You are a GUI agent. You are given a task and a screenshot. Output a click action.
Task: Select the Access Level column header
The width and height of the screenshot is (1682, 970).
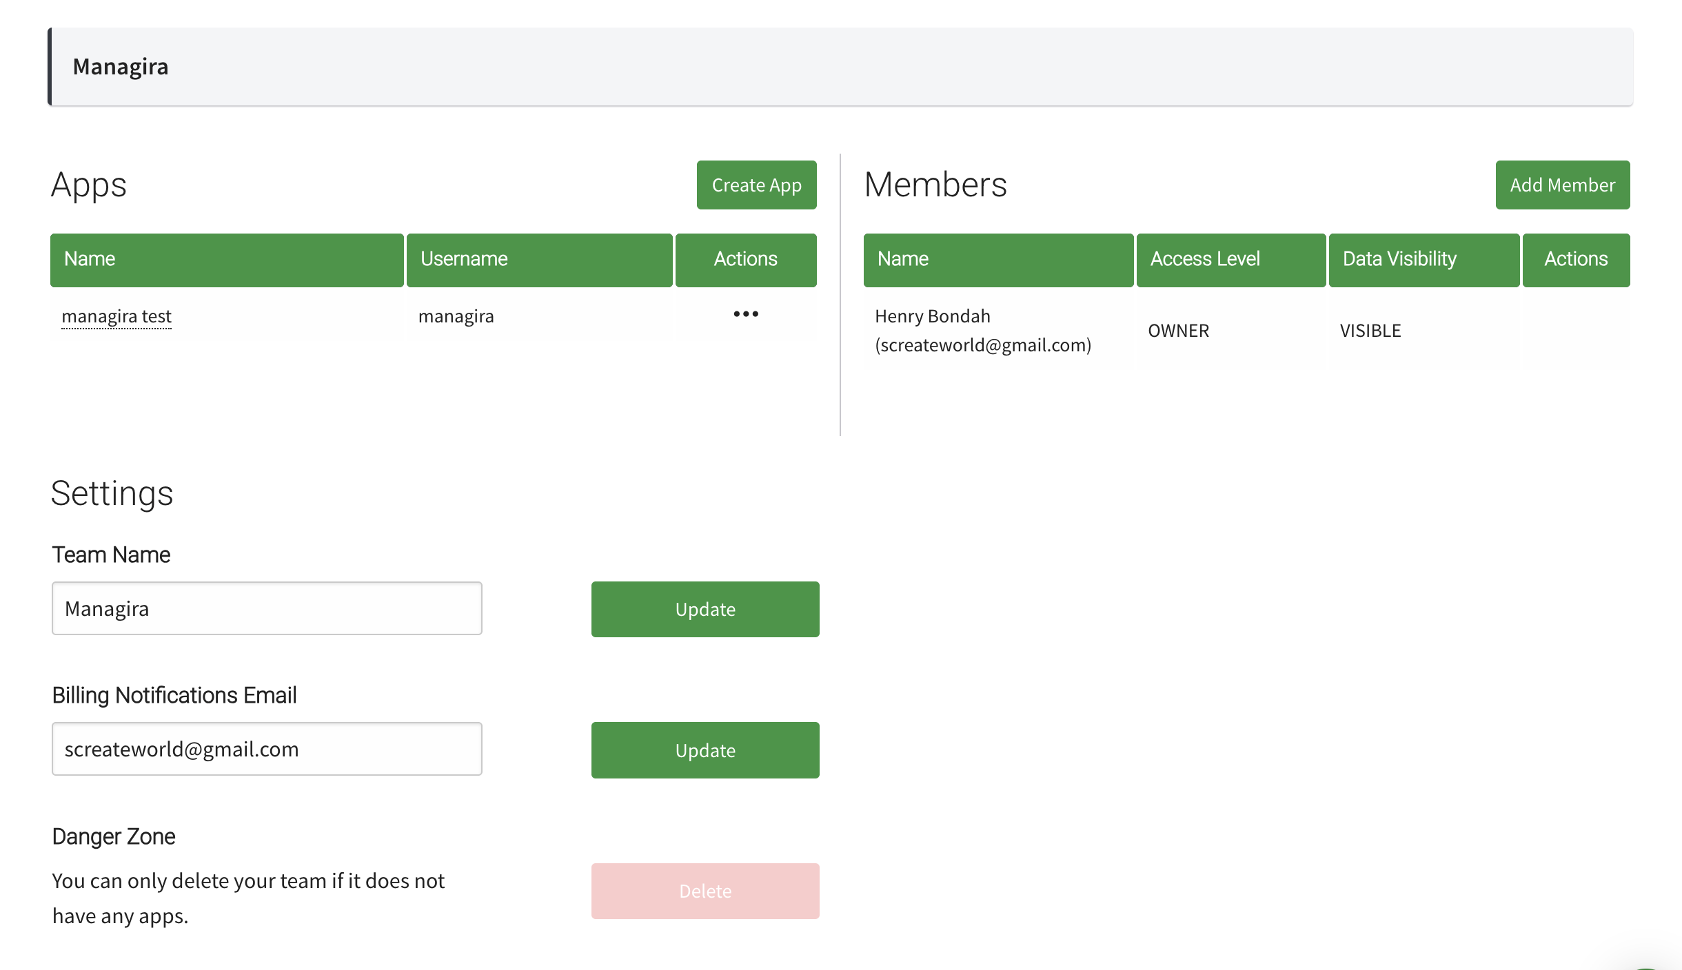pyautogui.click(x=1231, y=260)
